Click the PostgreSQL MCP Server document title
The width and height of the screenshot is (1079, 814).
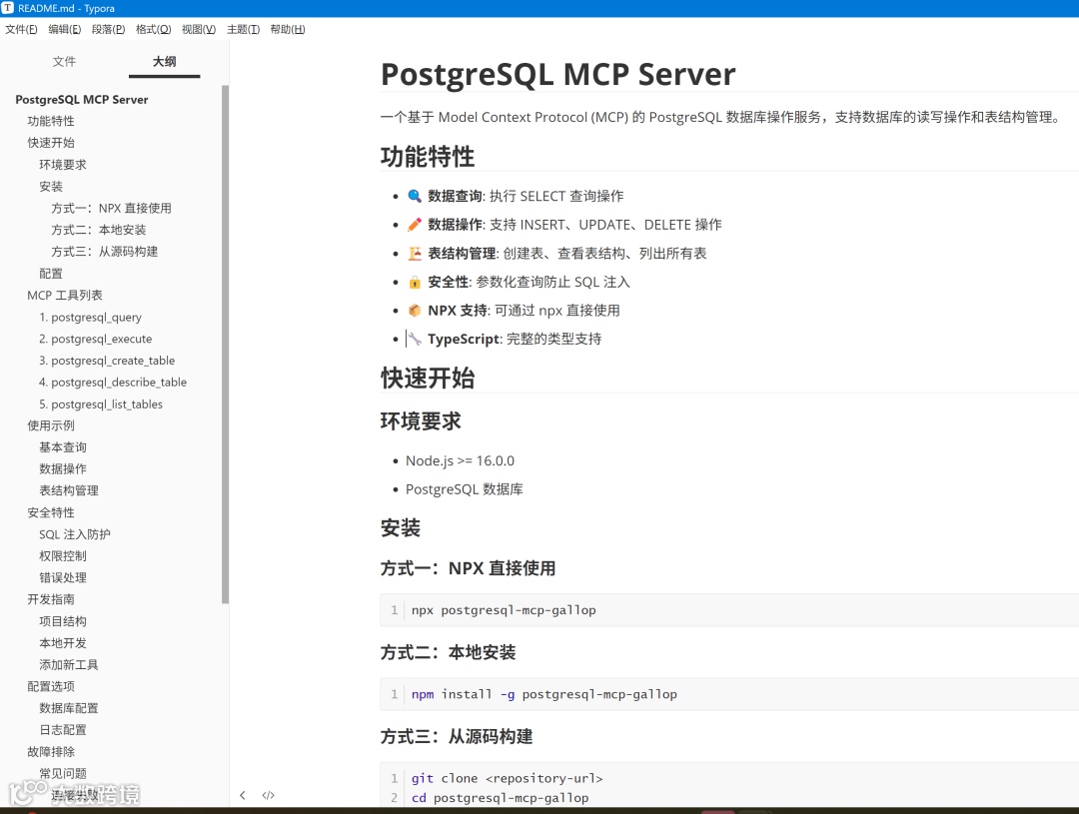coord(558,74)
